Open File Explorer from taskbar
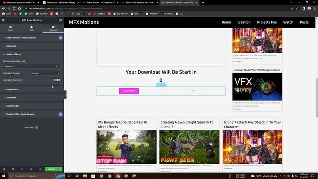The image size is (318, 179). 85,176
